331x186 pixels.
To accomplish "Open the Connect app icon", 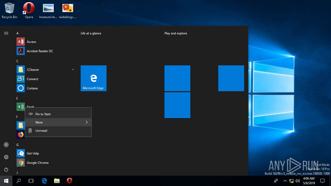I will 21,79.
